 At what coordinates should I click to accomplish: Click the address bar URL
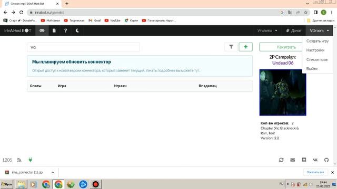(x=49, y=13)
